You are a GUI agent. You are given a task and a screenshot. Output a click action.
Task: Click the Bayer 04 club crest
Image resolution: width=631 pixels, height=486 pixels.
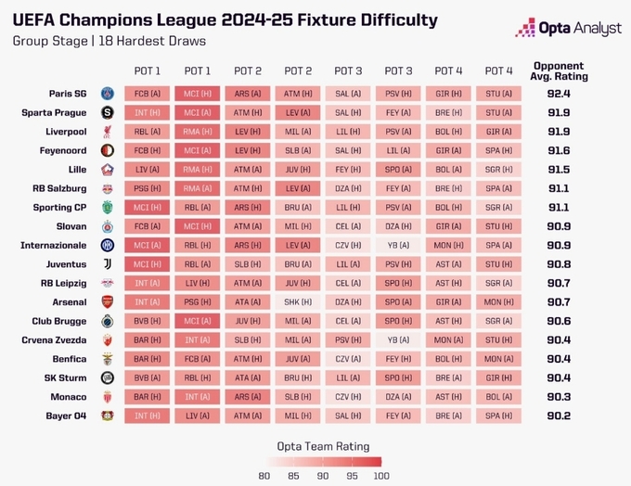(x=108, y=416)
